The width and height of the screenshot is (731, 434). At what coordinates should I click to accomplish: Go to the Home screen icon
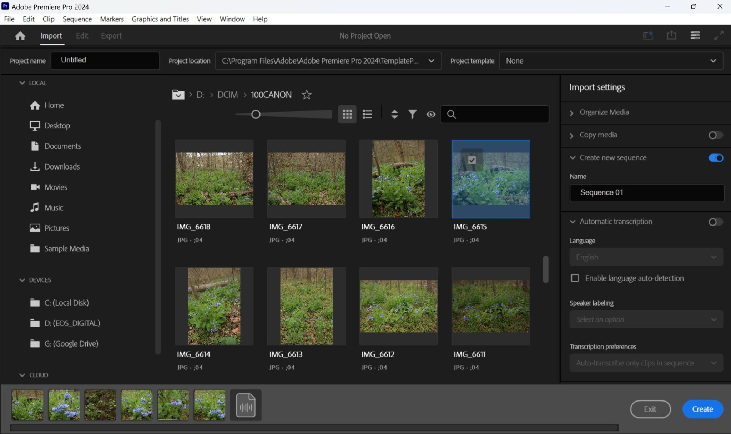20,36
